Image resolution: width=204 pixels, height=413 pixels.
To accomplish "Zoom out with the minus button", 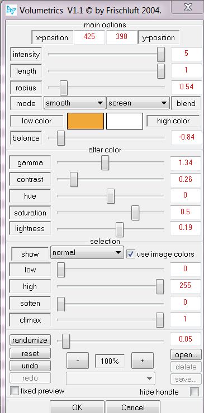I will 77,361.
